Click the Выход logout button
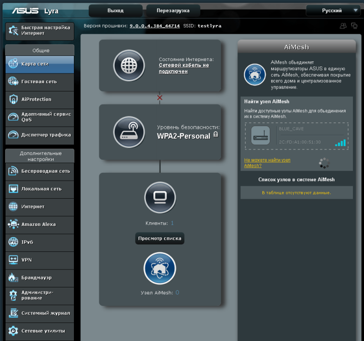364x341 pixels. pyautogui.click(x=115, y=11)
